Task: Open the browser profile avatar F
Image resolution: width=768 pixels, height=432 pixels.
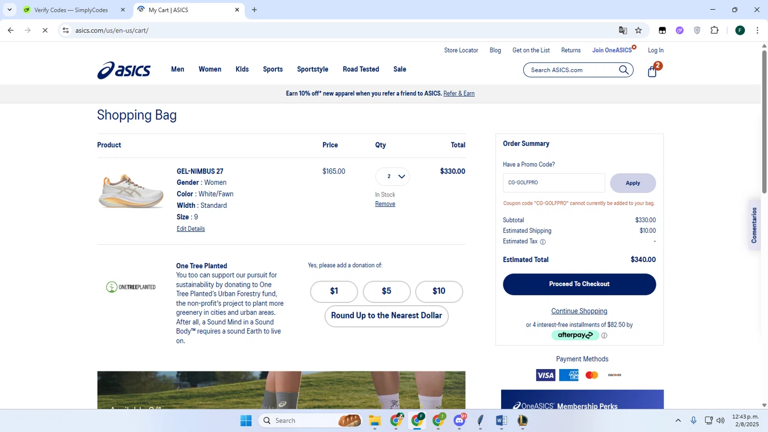Action: [740, 30]
